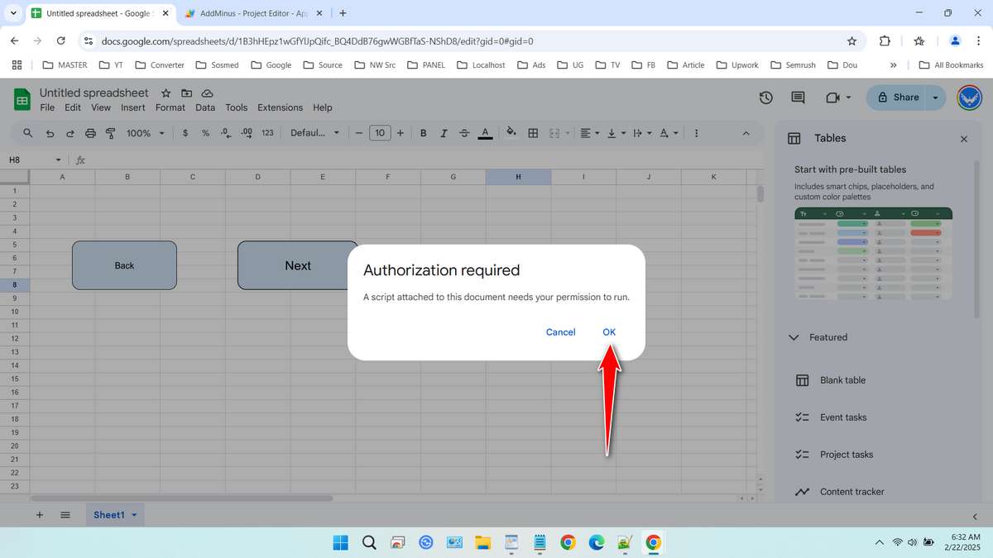Select the Event tasks pre-built table
993x558 pixels.
[x=843, y=417]
